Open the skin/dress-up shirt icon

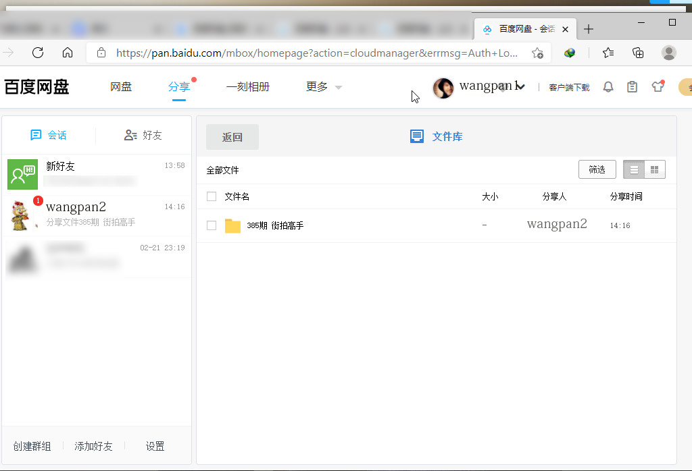click(657, 87)
